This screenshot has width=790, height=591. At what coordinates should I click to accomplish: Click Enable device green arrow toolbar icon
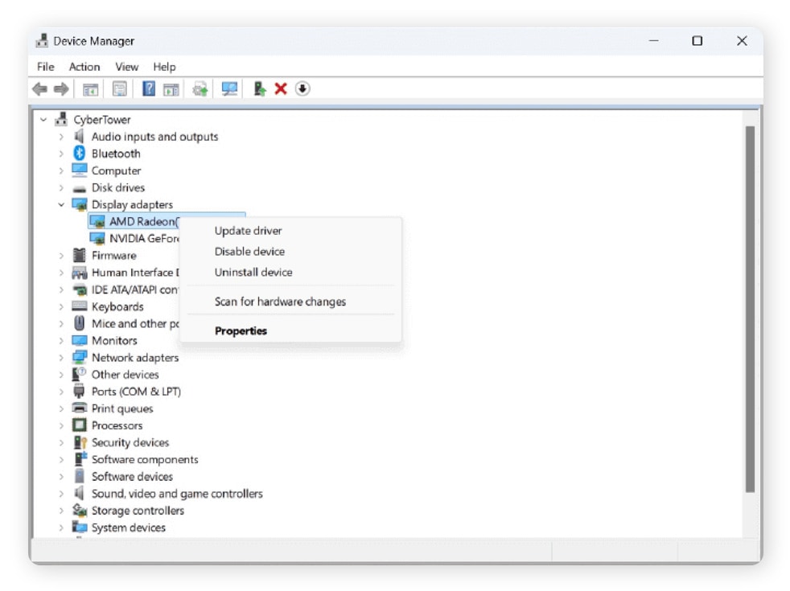tap(260, 88)
